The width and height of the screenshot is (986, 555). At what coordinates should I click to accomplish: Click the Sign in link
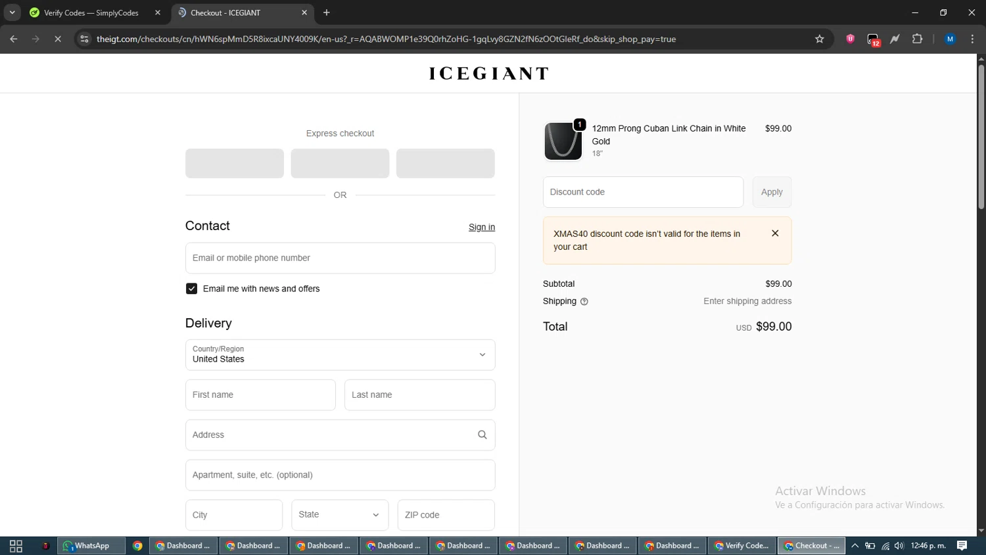482,227
